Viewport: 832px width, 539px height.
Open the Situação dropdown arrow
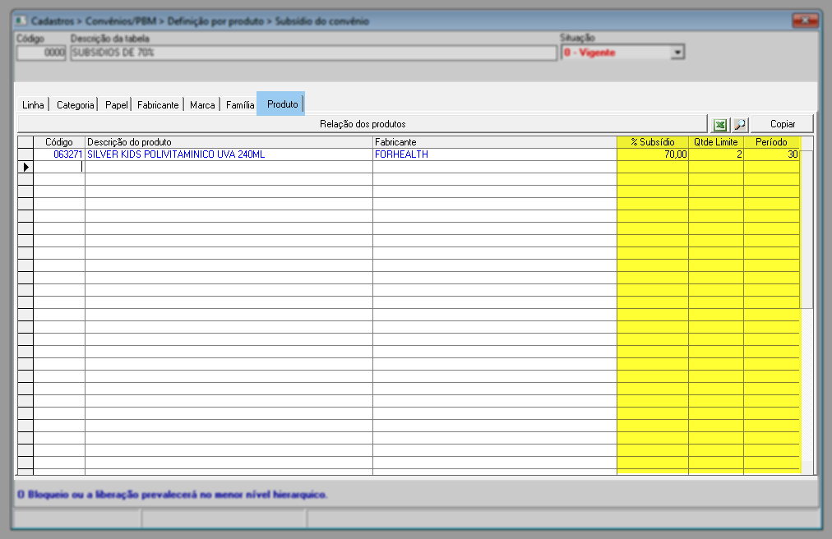(x=677, y=52)
